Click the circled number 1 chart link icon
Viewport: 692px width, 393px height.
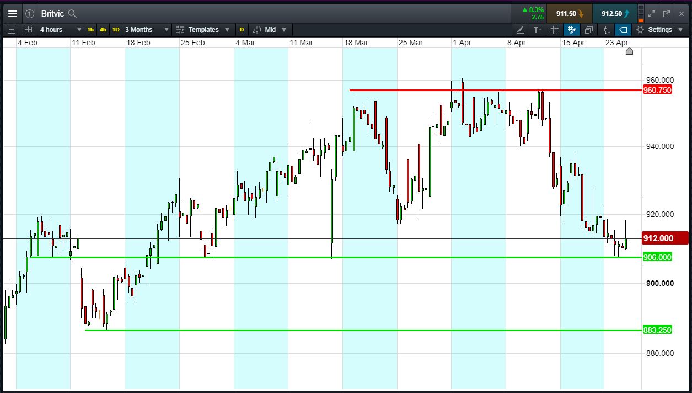click(30, 14)
